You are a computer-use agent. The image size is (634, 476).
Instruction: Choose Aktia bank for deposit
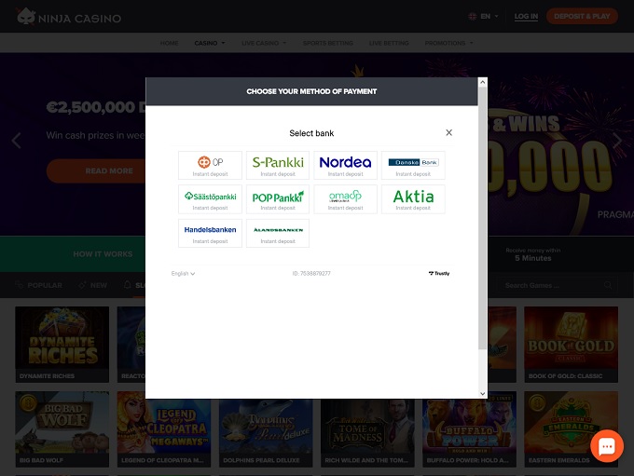pyautogui.click(x=413, y=198)
